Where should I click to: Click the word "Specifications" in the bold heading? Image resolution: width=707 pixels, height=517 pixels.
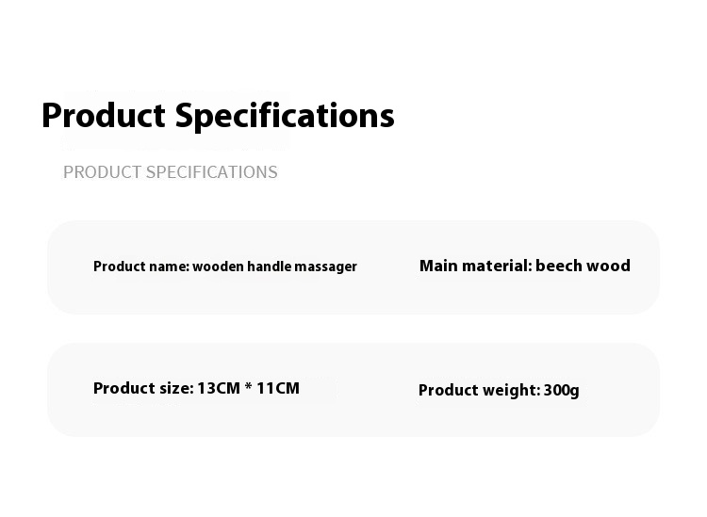pyautogui.click(x=285, y=116)
